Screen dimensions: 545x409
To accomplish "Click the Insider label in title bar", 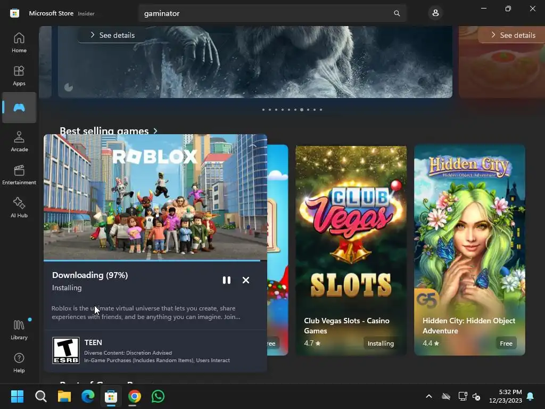I will [86, 13].
